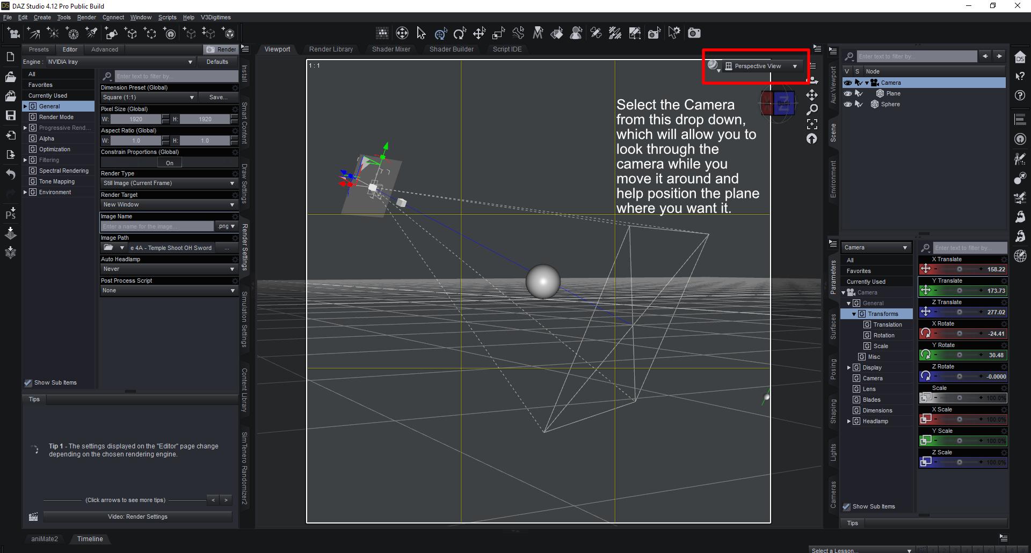Click the Render camera icon in toolbar
The width and height of the screenshot is (1031, 553).
coord(694,33)
